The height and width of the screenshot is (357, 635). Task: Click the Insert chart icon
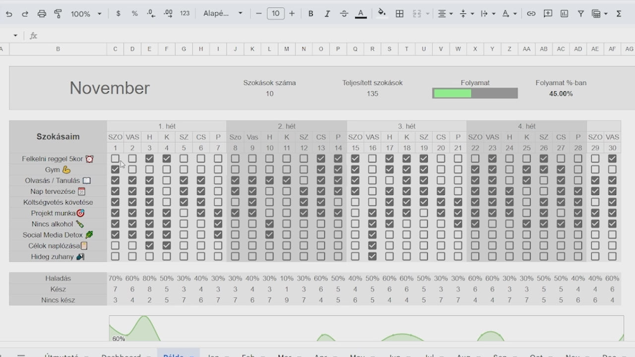[564, 14]
